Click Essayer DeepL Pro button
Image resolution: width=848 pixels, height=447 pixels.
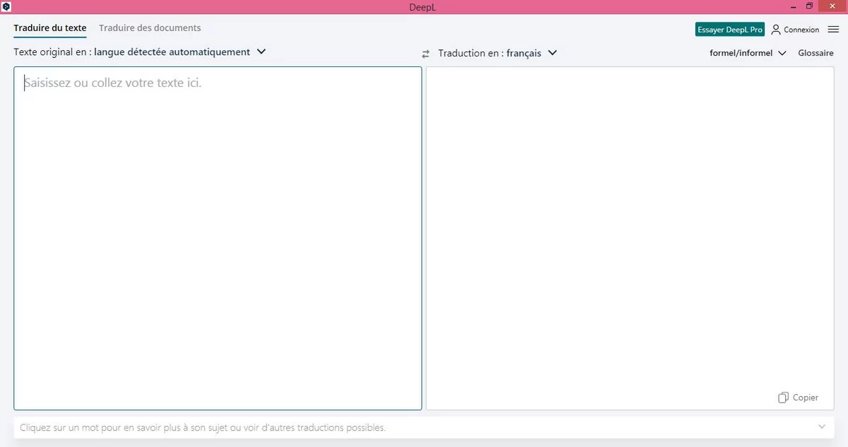pyautogui.click(x=730, y=30)
